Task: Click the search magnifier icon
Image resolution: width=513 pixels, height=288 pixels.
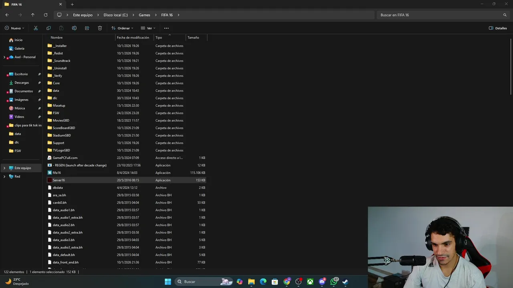Action: (x=505, y=15)
